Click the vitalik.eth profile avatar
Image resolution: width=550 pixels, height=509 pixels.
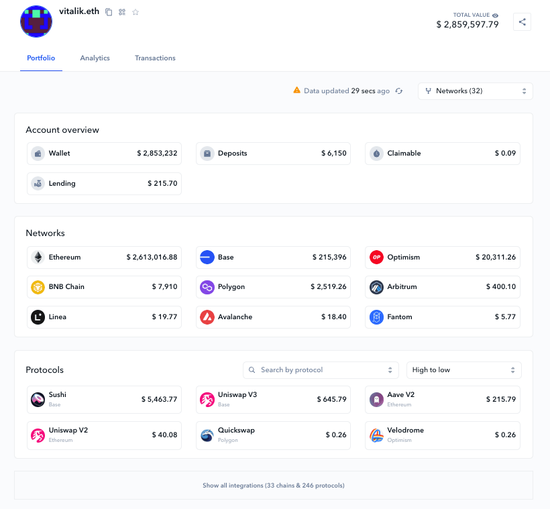pyautogui.click(x=36, y=21)
